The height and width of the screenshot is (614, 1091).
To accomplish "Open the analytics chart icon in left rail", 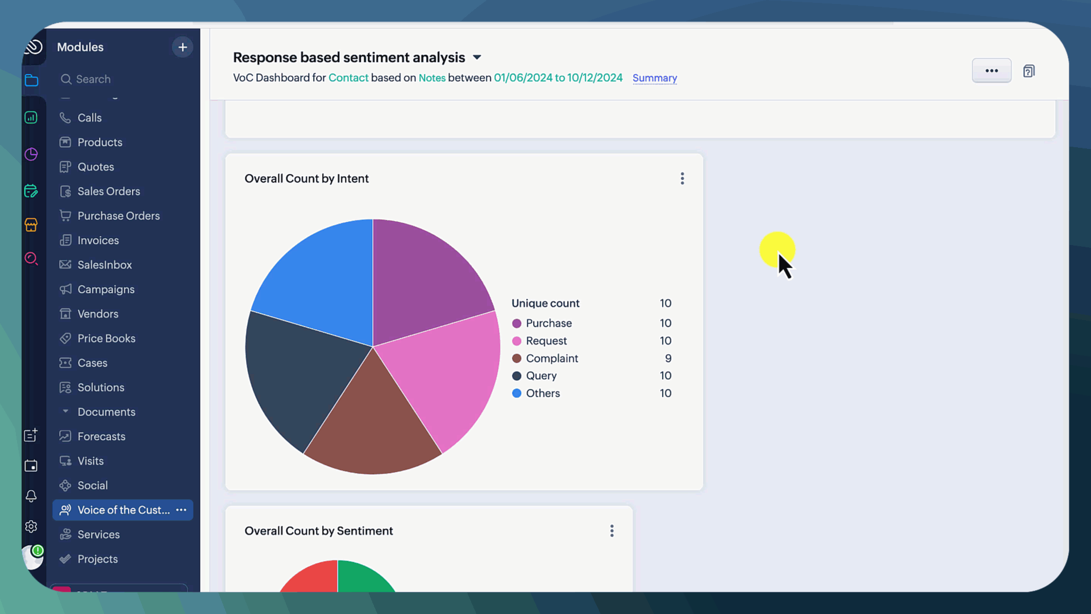I will [31, 118].
